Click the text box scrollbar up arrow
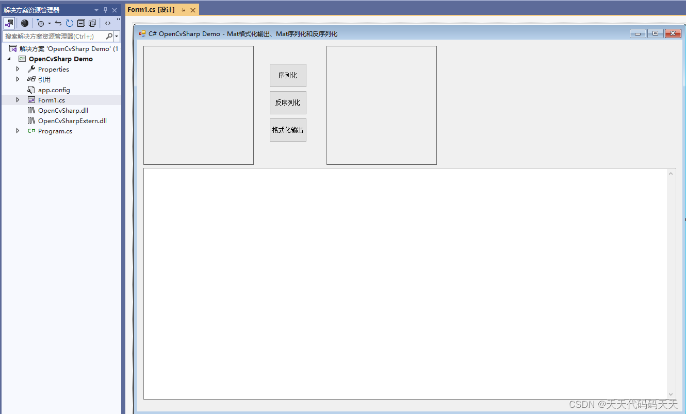This screenshot has width=686, height=414. click(x=671, y=173)
